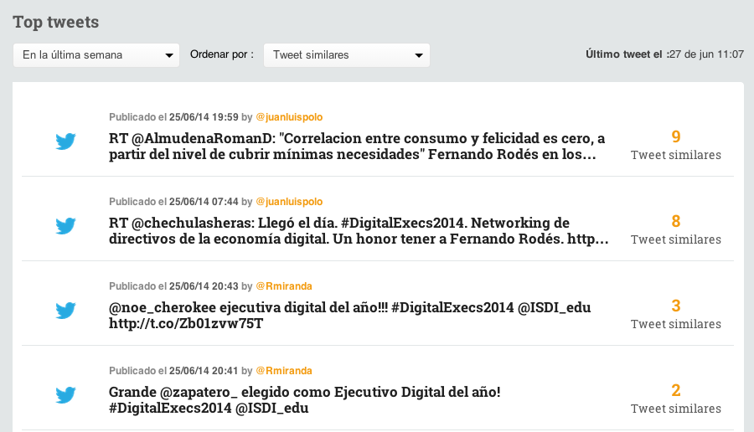
Task: Click Twitter bird icon beside AlmudenaRomanD retweet
Action: pyautogui.click(x=65, y=141)
